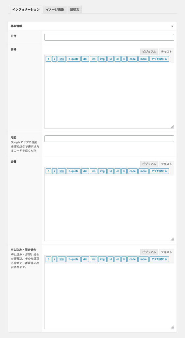Click del button in the 会費 editor toolbar
Image resolution: width=185 pixels, height=338 pixels.
(85, 171)
